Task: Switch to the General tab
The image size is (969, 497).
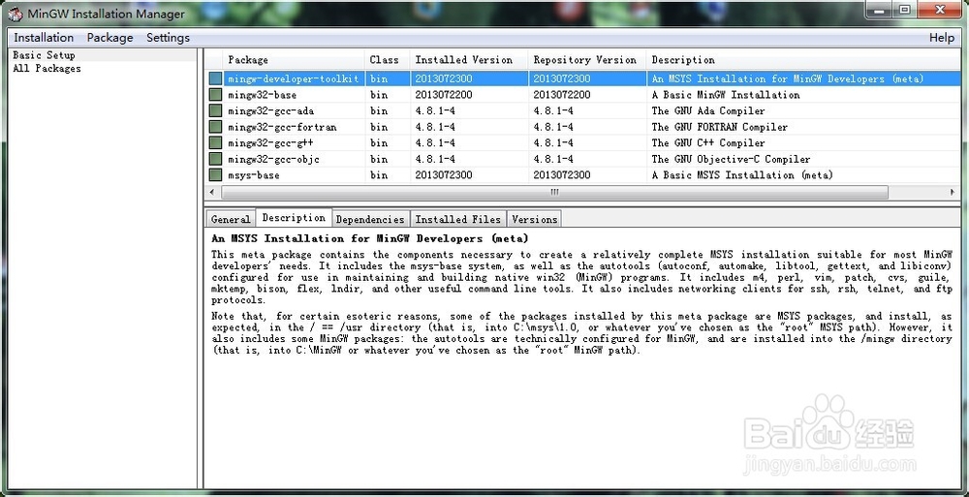Action: click(x=231, y=219)
